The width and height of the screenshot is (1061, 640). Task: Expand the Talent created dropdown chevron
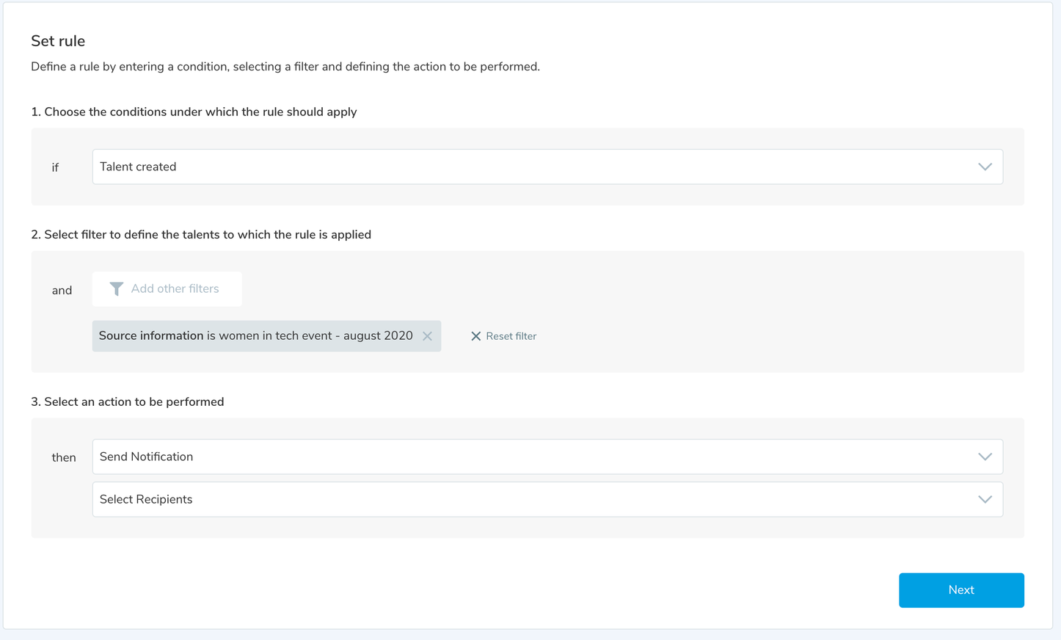(x=985, y=167)
